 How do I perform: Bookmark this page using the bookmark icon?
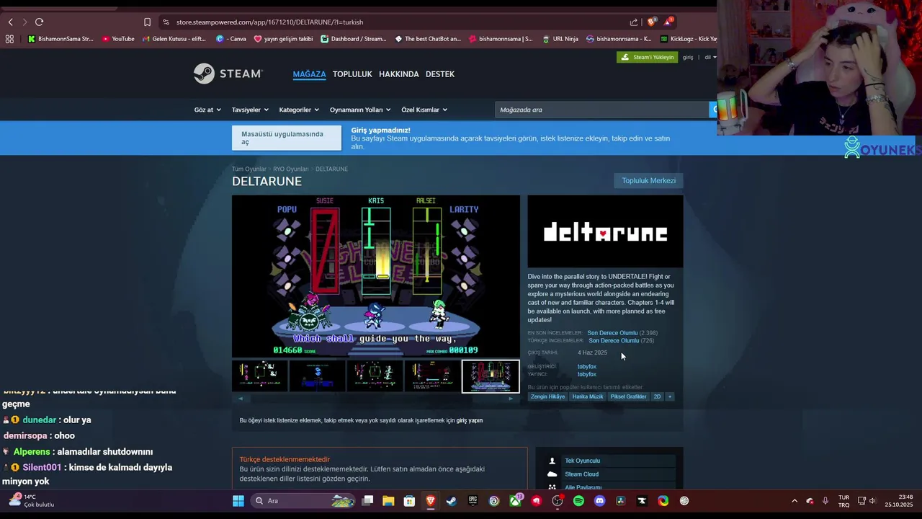(147, 22)
